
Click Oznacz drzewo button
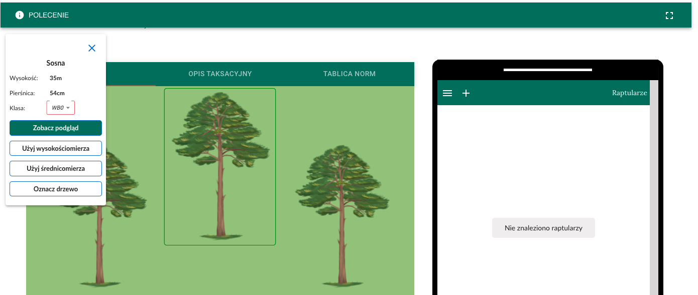coord(56,189)
